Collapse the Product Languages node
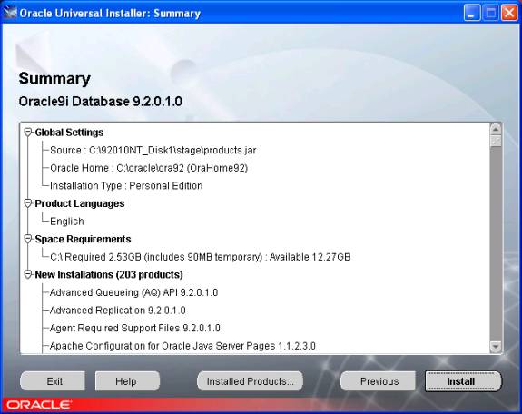Screen dimensions: 522x414 pyautogui.click(x=28, y=203)
